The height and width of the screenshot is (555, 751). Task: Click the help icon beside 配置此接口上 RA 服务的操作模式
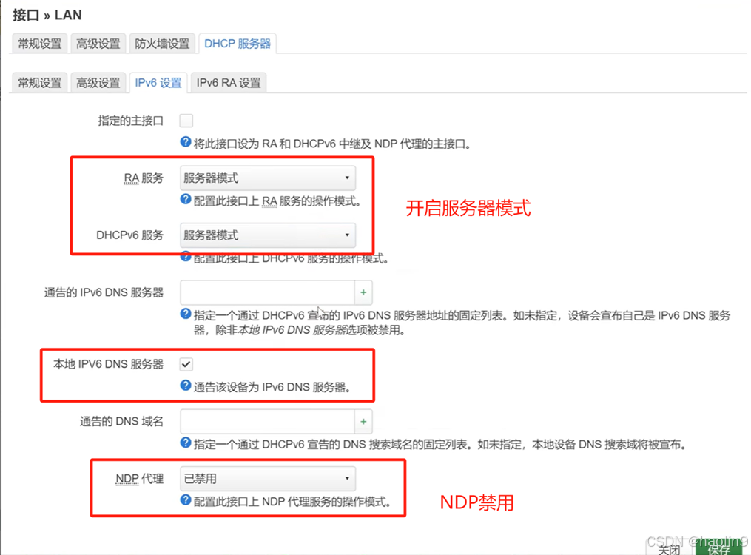(x=186, y=199)
